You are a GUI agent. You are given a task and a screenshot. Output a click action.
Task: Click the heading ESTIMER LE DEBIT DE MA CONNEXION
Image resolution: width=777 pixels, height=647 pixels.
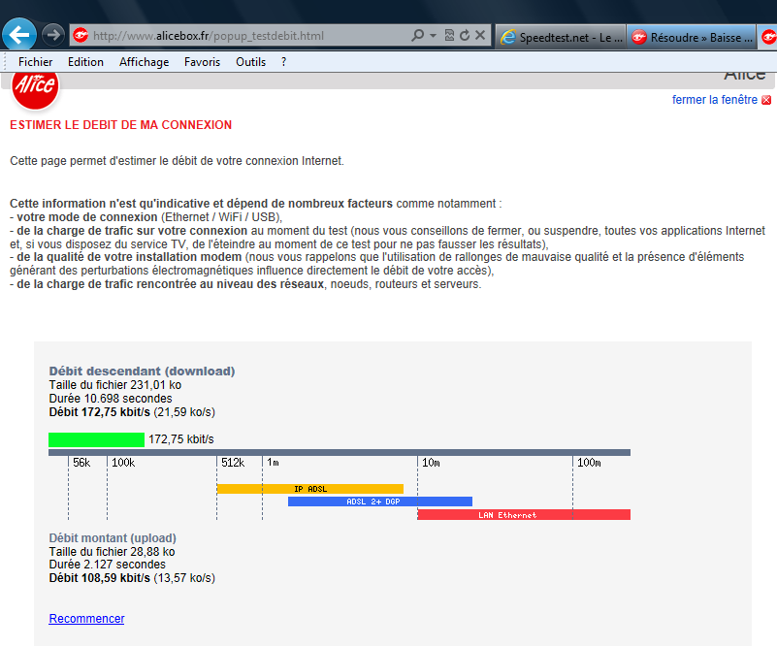[121, 125]
